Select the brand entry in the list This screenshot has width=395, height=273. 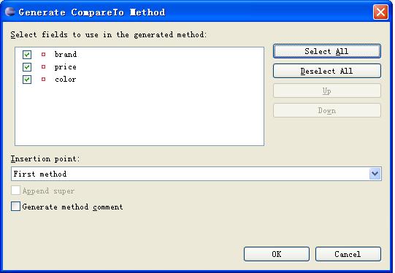[66, 55]
